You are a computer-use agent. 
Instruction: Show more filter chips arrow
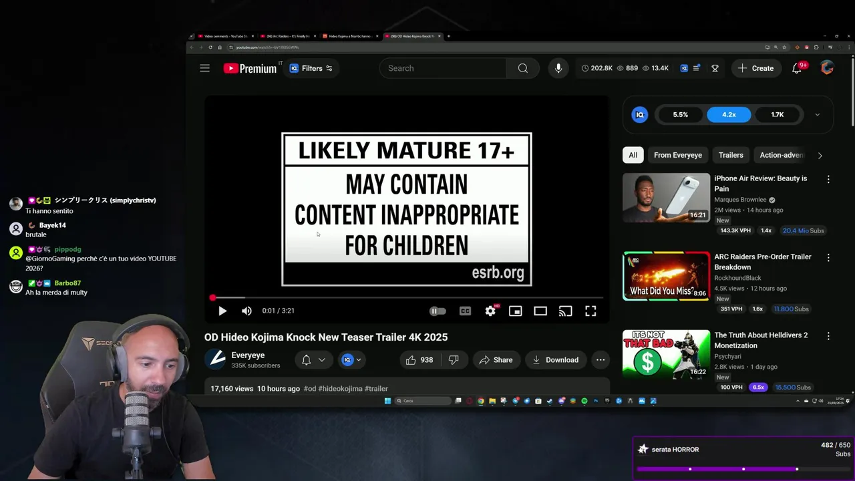pyautogui.click(x=820, y=155)
